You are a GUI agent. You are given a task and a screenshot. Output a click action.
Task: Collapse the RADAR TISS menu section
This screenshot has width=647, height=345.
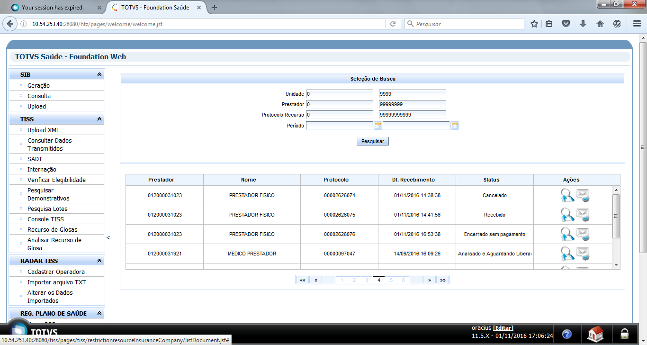99,261
